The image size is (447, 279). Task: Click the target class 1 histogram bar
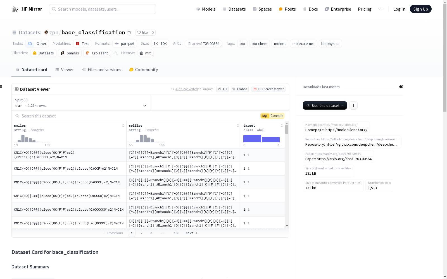click(271, 139)
